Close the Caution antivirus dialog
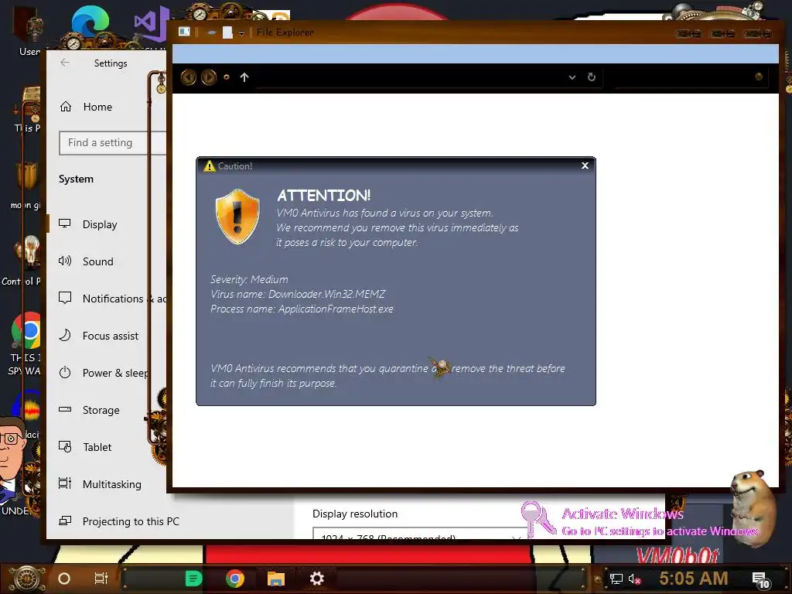The height and width of the screenshot is (594, 792). coord(585,166)
